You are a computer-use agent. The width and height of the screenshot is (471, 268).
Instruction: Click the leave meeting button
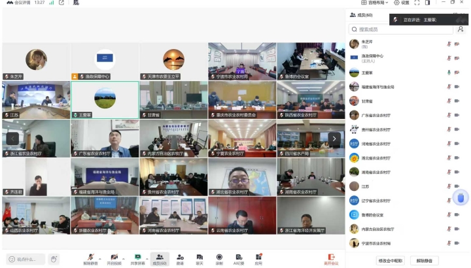332,259
